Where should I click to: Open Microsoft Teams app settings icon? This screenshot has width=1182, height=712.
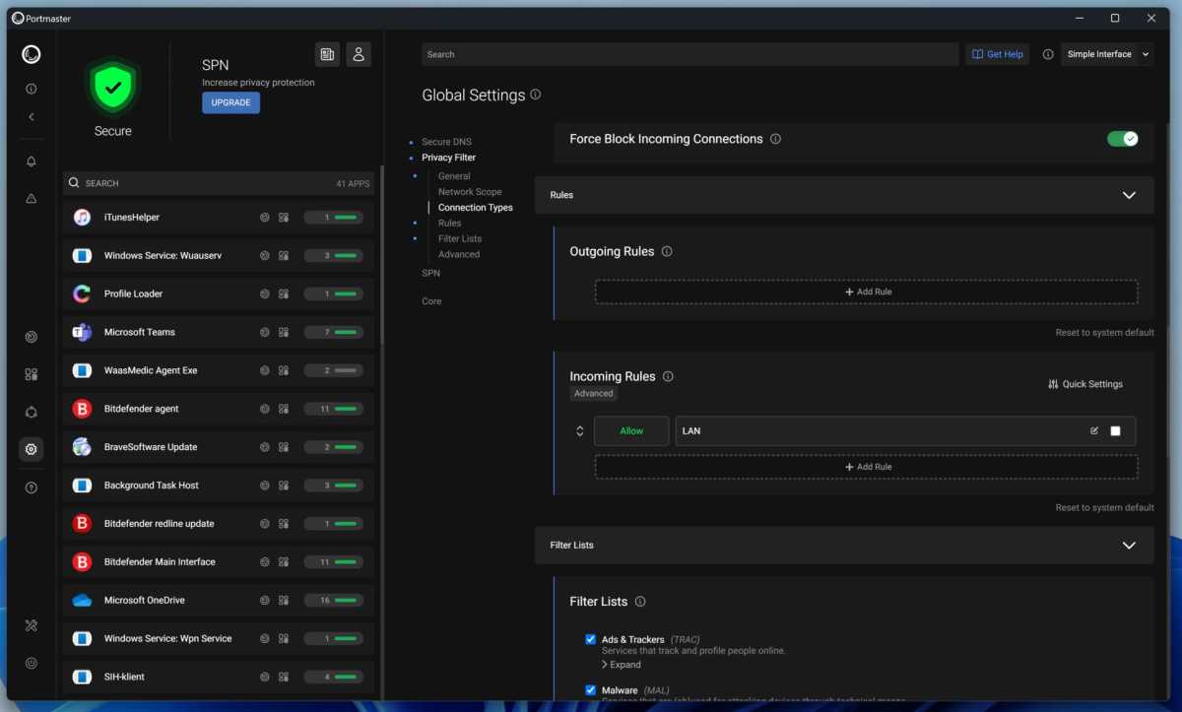[x=284, y=332]
